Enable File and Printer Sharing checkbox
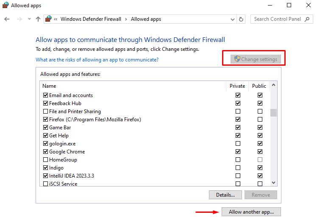 pos(45,111)
